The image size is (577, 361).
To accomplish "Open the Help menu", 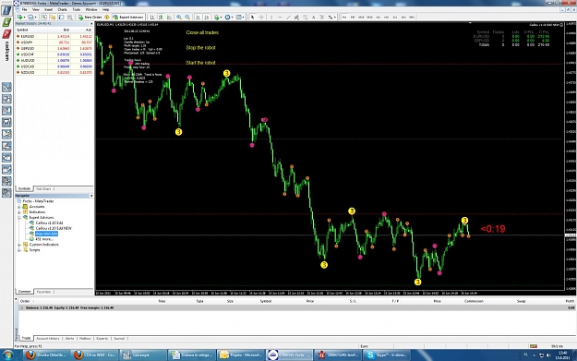I will (x=105, y=9).
